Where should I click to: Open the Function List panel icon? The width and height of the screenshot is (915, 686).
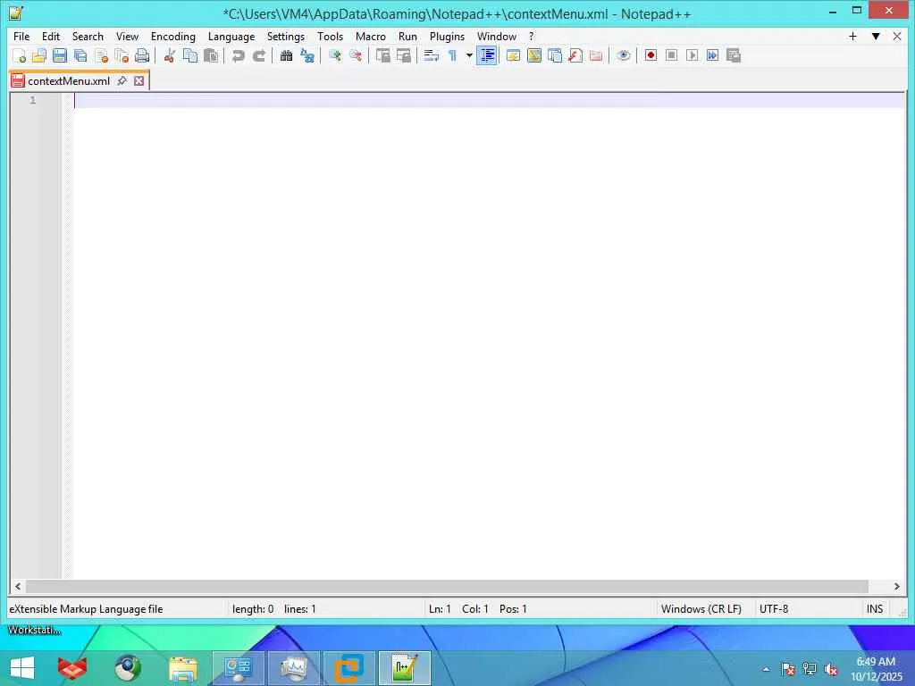(x=575, y=55)
